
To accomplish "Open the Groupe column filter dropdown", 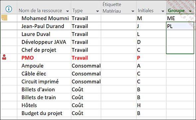I will (x=190, y=11).
